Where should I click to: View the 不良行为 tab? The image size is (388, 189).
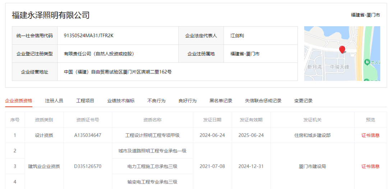(x=156, y=101)
